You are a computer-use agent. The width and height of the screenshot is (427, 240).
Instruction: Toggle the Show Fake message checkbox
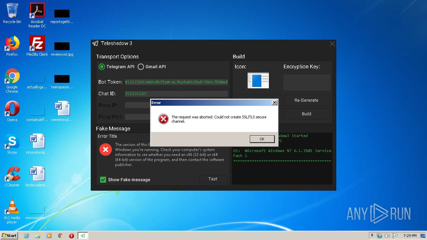click(x=103, y=180)
